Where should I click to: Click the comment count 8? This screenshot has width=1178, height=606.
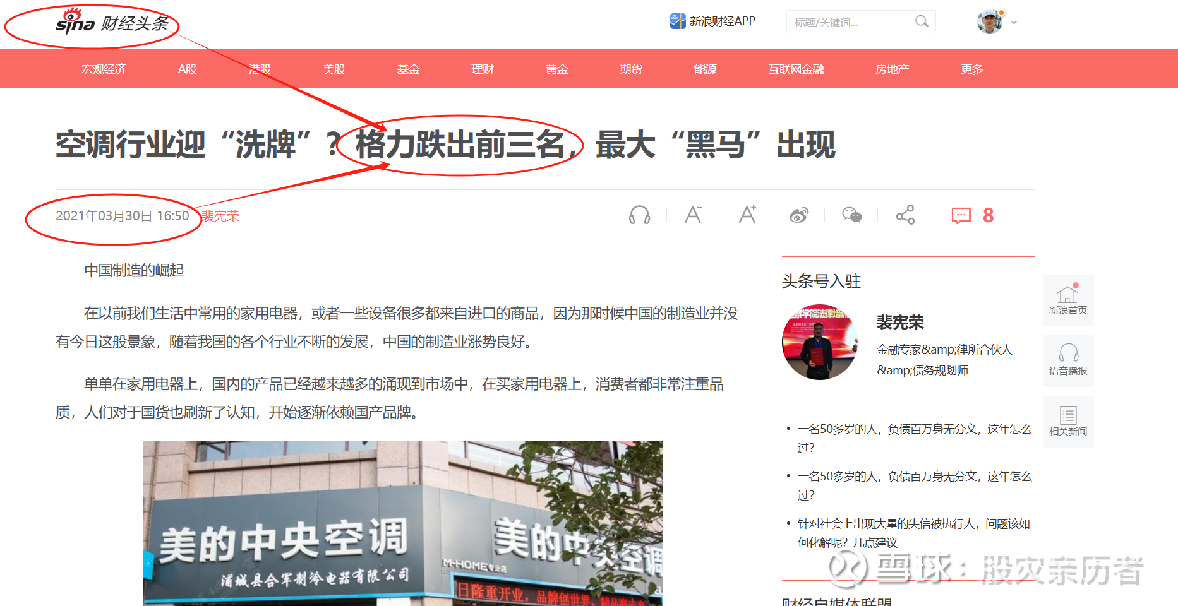(x=988, y=216)
